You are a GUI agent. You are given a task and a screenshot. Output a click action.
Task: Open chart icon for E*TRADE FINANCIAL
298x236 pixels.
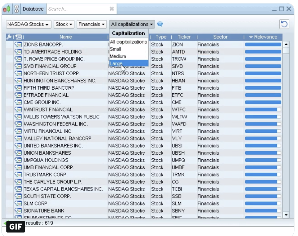pos(18,95)
